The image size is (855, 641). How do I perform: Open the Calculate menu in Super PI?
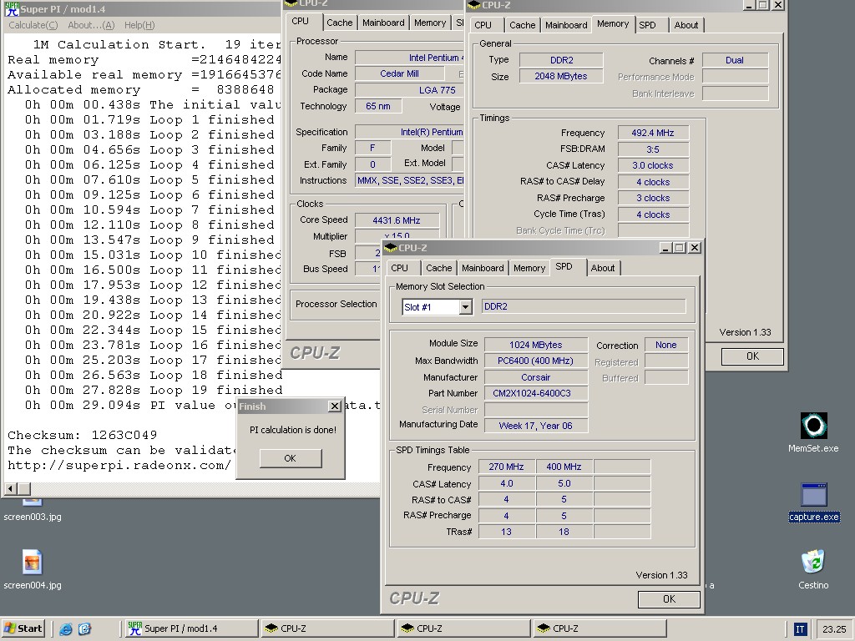(x=33, y=25)
